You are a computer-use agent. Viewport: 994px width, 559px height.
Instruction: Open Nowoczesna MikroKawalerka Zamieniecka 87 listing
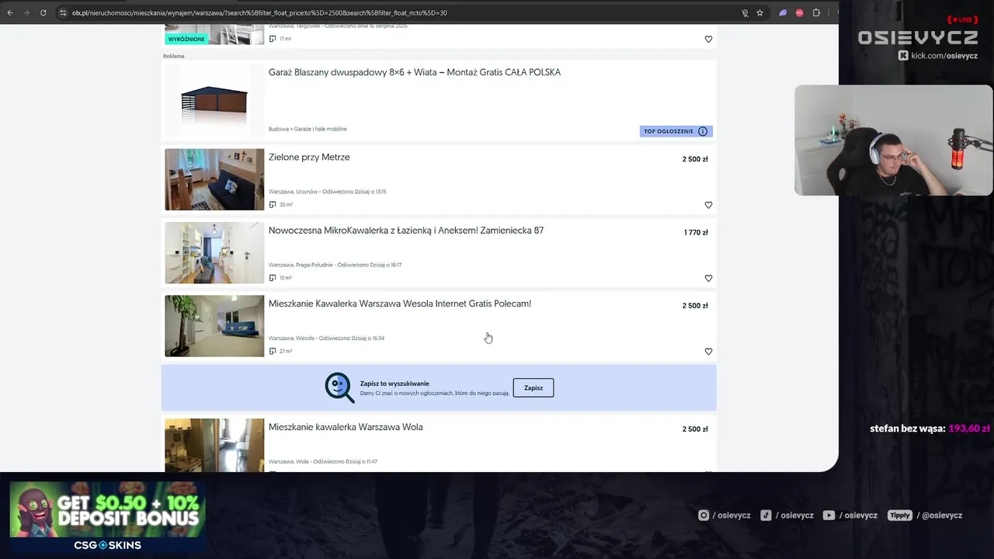point(406,231)
